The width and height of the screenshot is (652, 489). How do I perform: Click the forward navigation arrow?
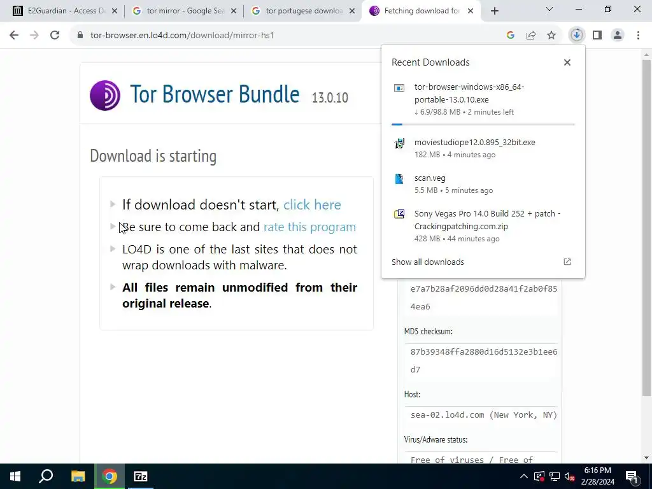coord(34,36)
